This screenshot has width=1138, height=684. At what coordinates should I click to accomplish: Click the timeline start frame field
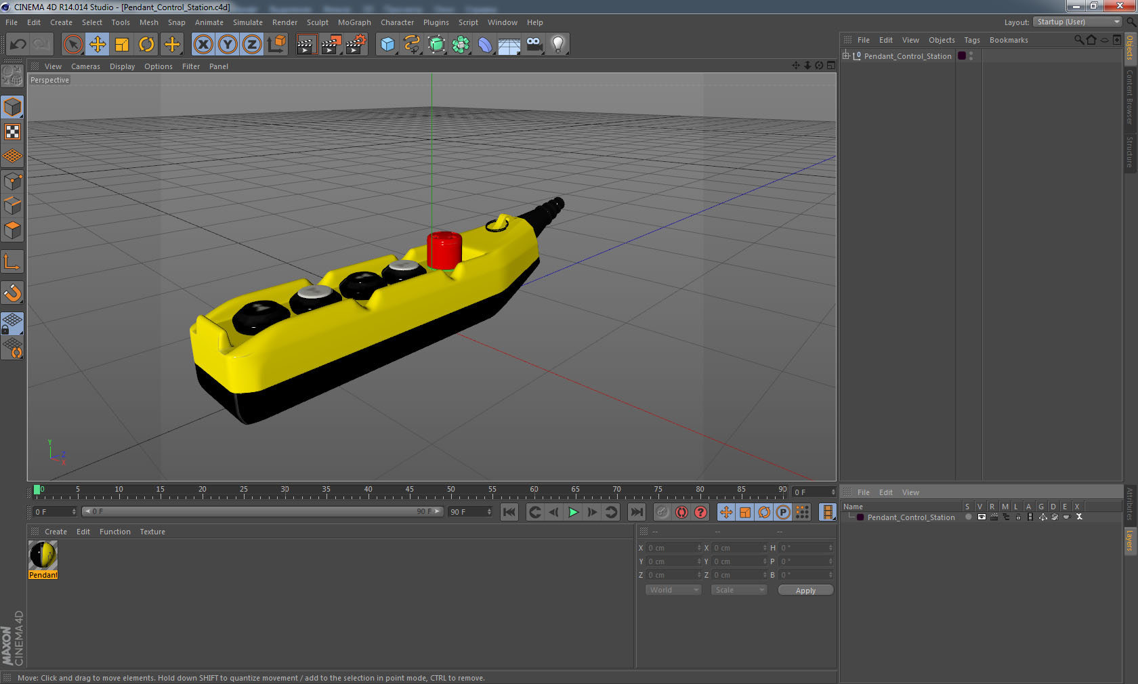[55, 512]
